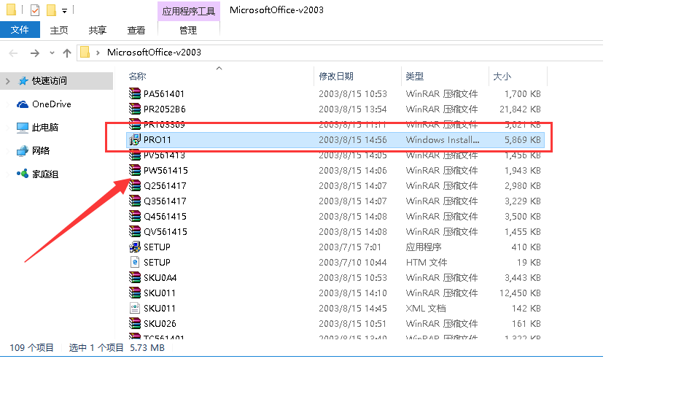
Task: Select the file name QV561415
Action: [166, 232]
